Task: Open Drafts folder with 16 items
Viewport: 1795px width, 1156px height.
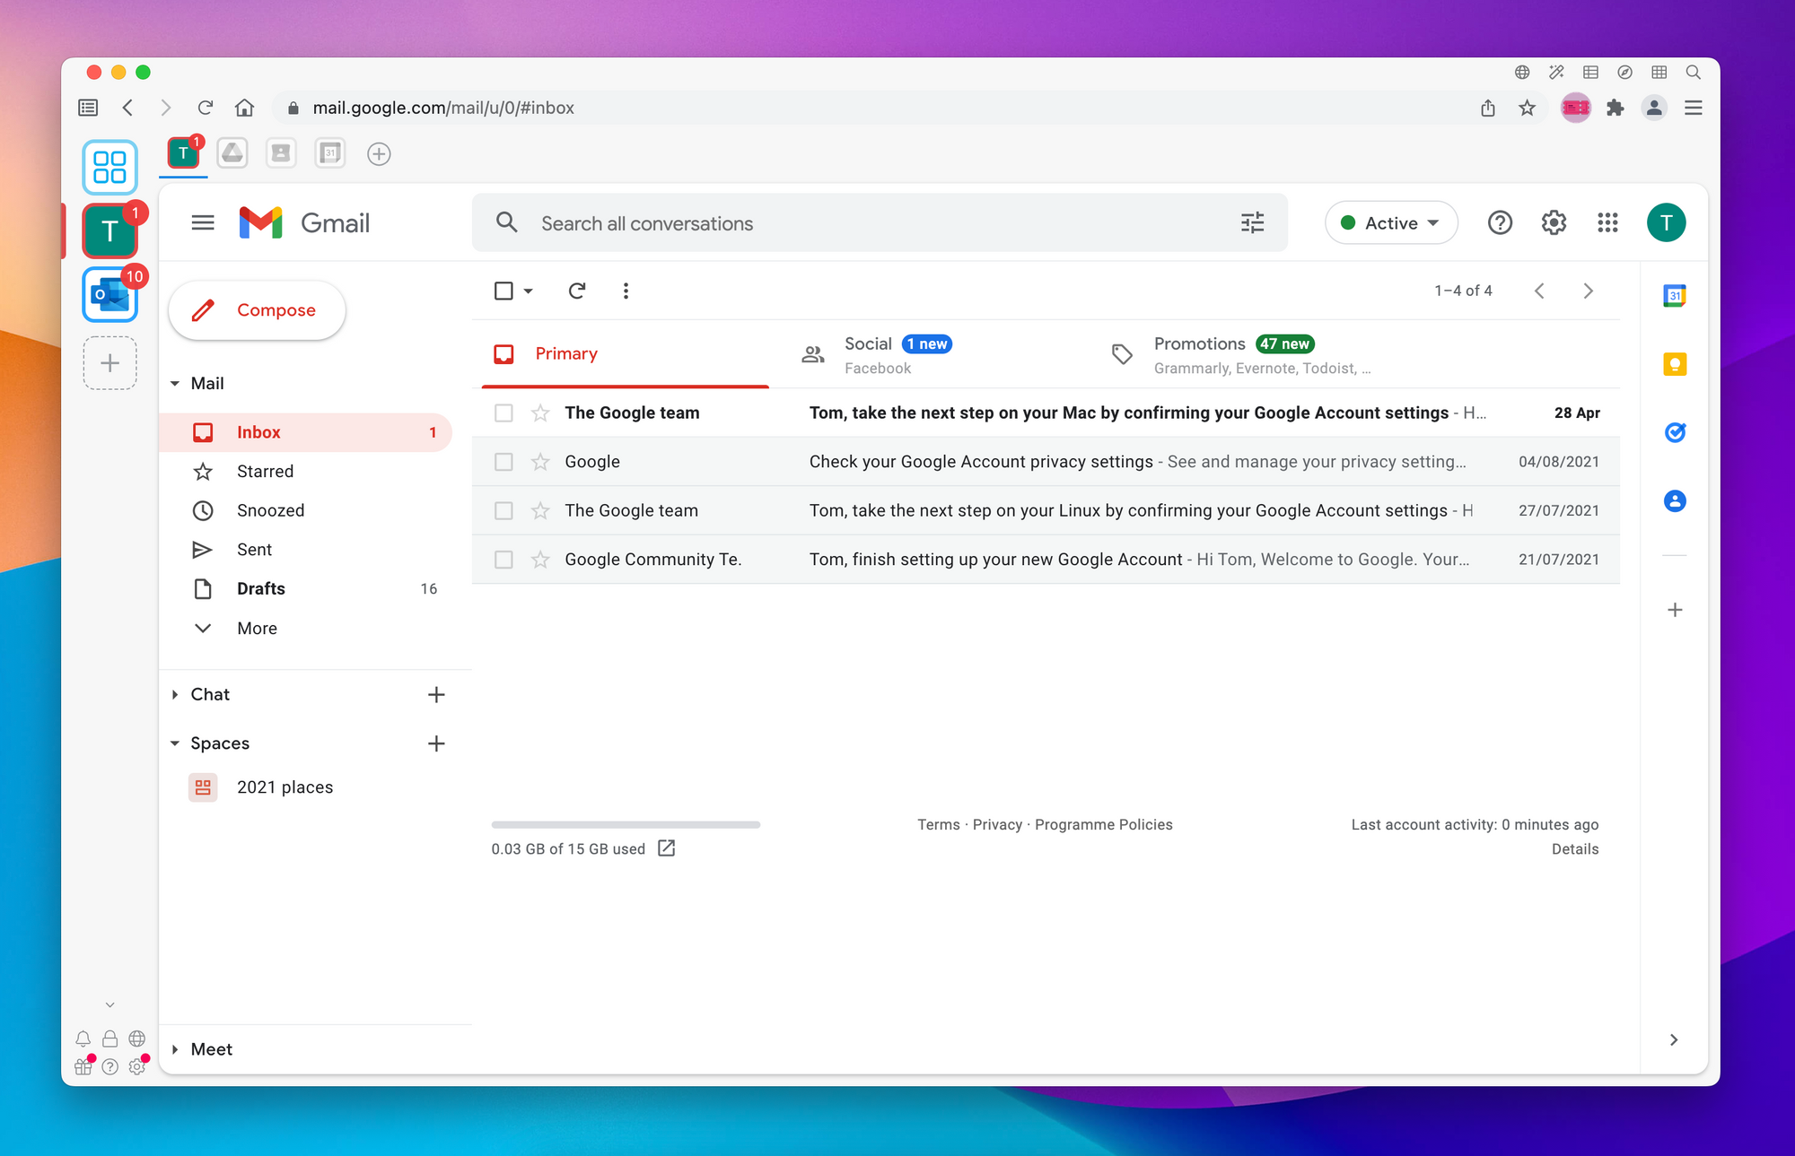Action: (x=259, y=587)
